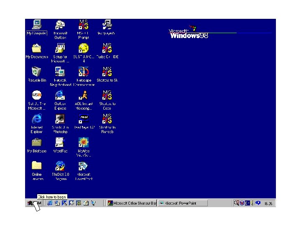The height and width of the screenshot is (226, 301).
Task: Switch to Microsoft PowerPoint taskbar button
Action: point(183,203)
